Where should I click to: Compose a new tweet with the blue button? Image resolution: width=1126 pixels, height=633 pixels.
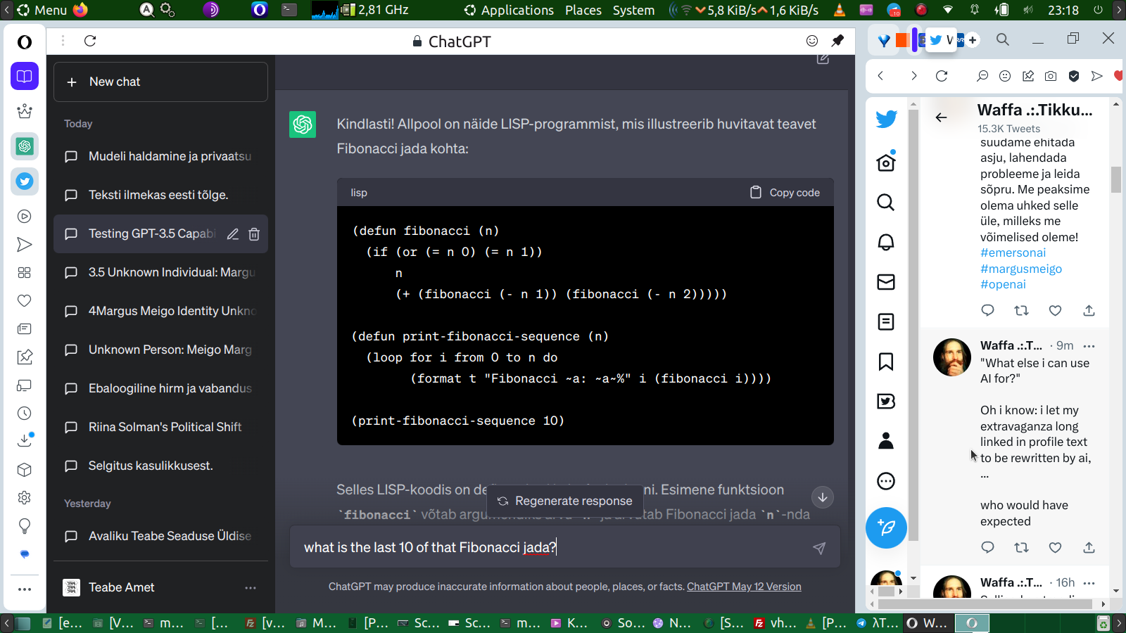pos(886,527)
